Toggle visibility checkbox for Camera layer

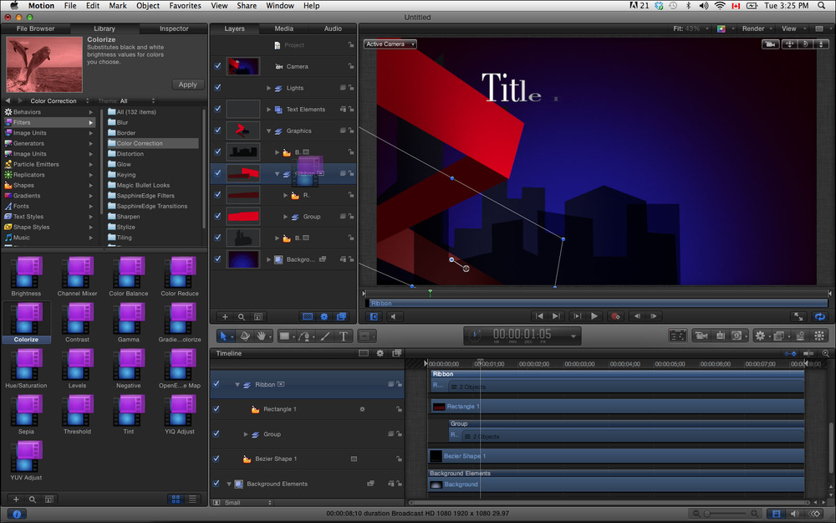tap(217, 66)
